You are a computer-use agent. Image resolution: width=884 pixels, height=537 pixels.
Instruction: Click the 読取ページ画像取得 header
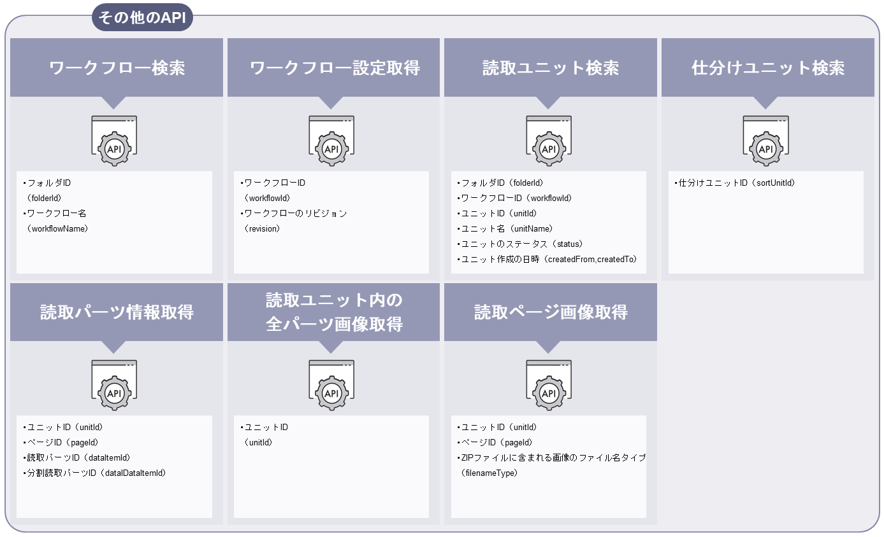point(549,312)
